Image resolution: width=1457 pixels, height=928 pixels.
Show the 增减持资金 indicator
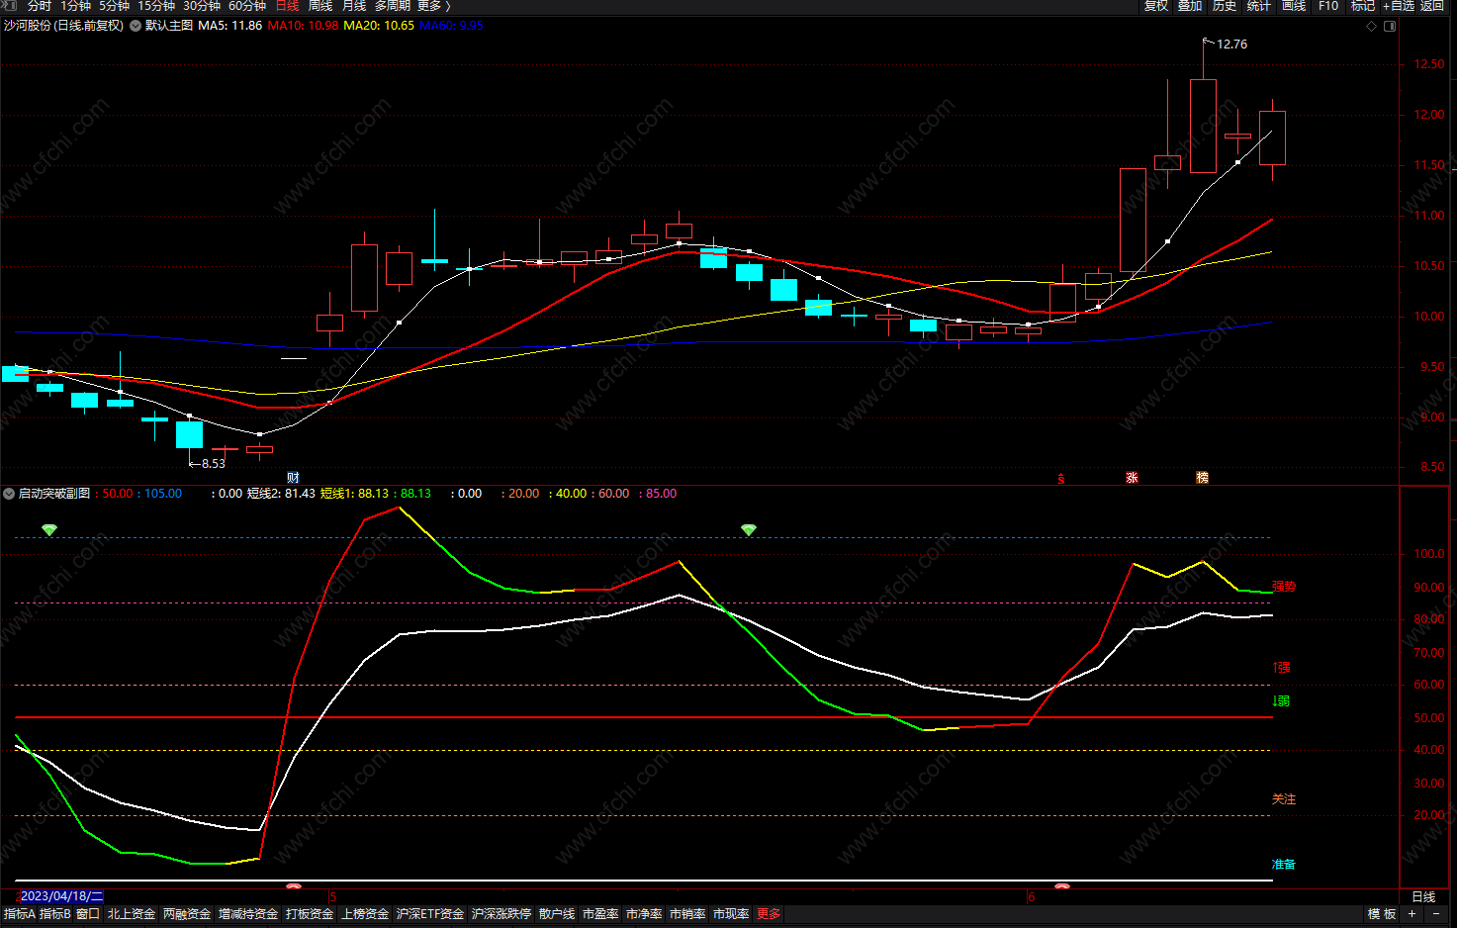point(248,914)
